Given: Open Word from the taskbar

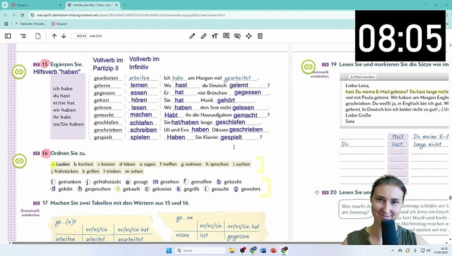Looking at the screenshot, I should click(x=263, y=250).
